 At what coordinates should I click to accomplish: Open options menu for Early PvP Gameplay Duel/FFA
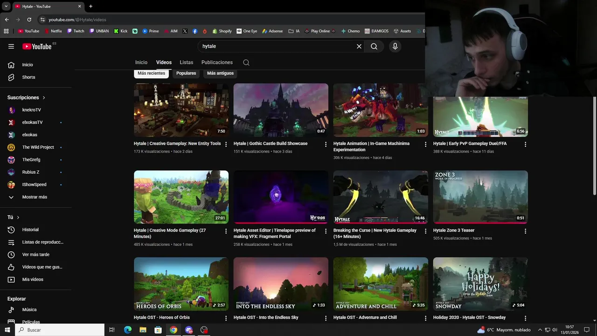coord(525,144)
